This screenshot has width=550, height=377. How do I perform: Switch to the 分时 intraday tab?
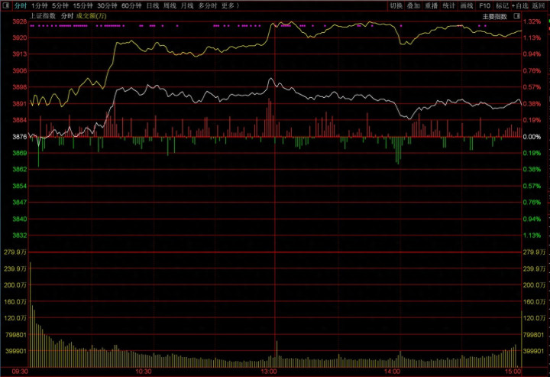point(20,5)
